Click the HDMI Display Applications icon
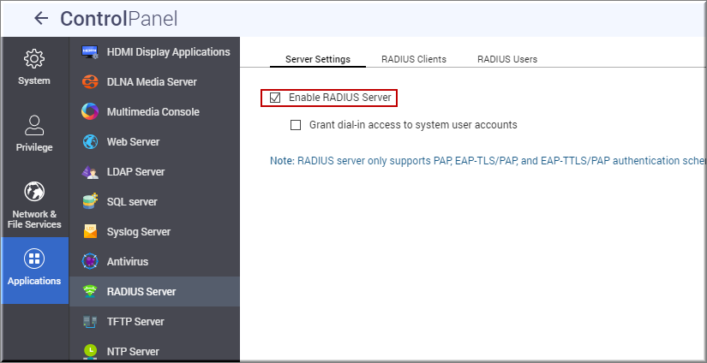 [x=90, y=52]
